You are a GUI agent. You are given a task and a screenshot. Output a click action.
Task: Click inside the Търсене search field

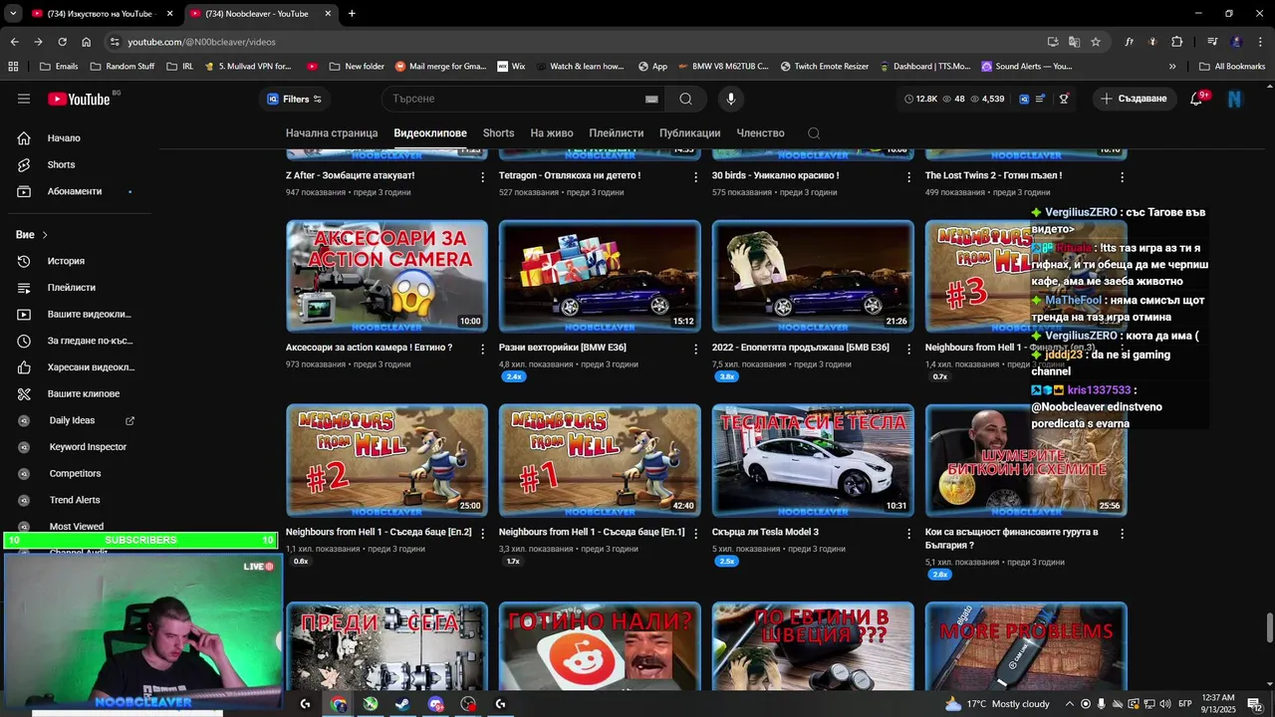tap(513, 99)
